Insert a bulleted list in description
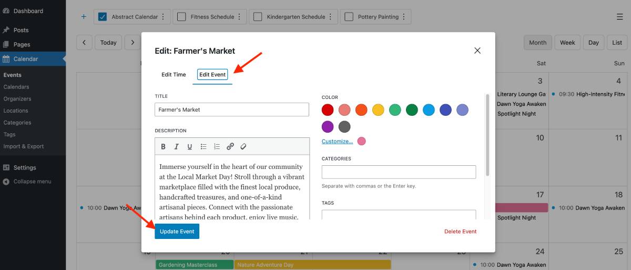Viewport: 631px width, 270px height. 203,147
